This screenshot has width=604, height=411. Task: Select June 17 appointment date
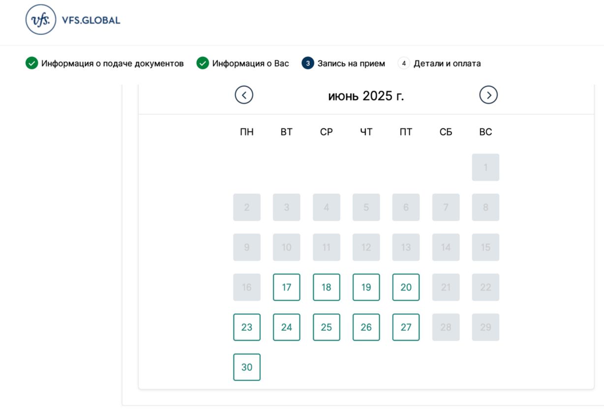(287, 287)
